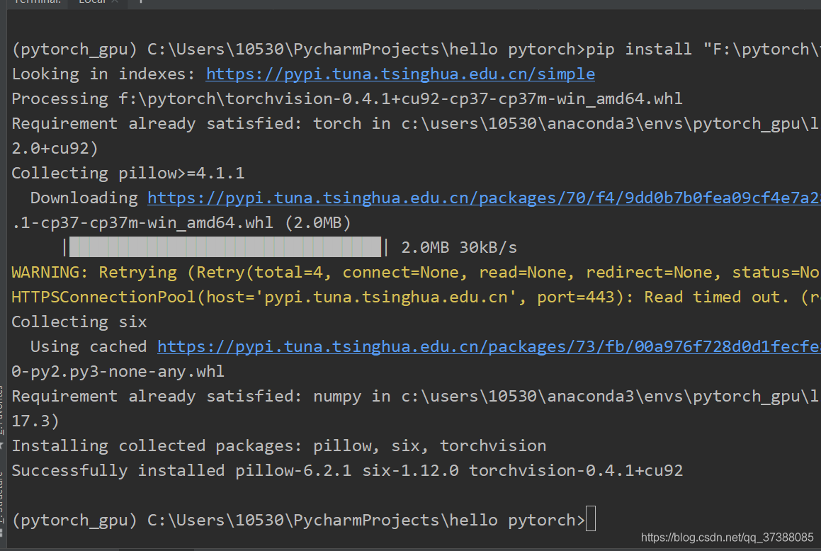Click the terminal cursor after final prompt

pos(591,518)
